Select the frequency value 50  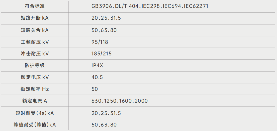[95, 89]
